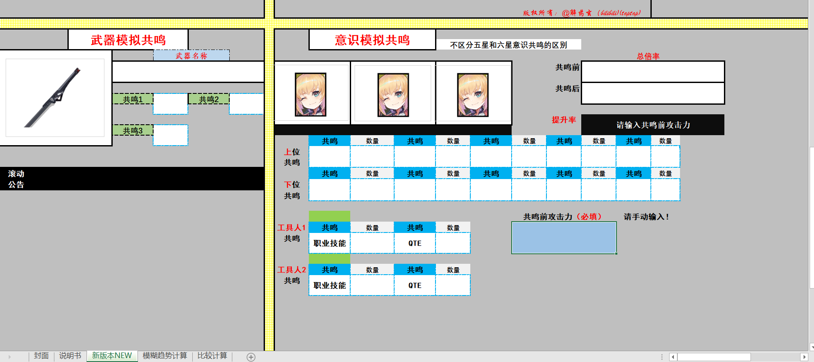Click 工具人2 职业技能 cell
814x362 pixels.
tap(329, 285)
